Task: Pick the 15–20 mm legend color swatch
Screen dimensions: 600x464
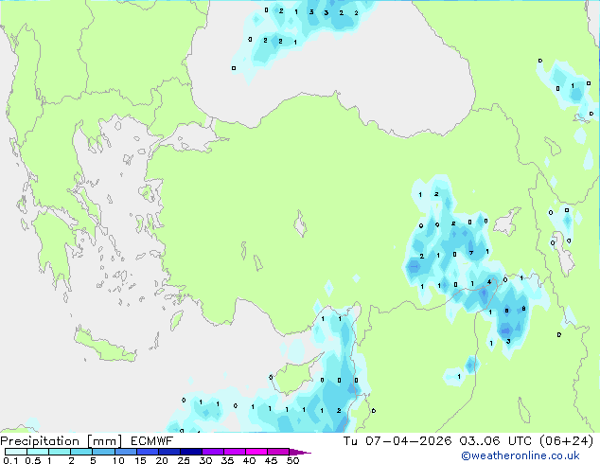Action: click(148, 452)
